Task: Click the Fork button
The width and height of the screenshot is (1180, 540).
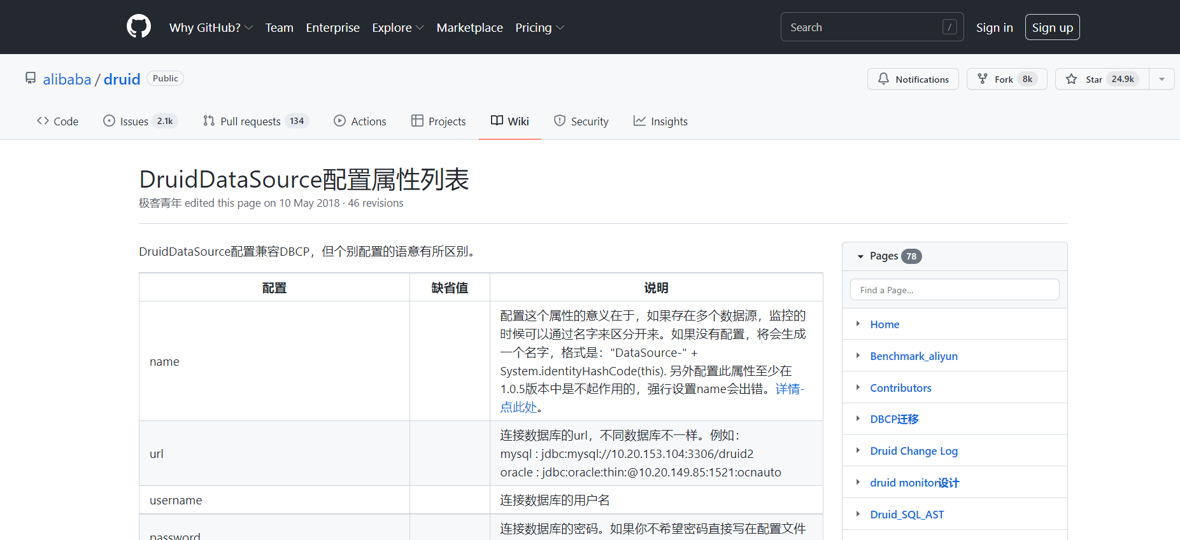Action: coord(1006,79)
